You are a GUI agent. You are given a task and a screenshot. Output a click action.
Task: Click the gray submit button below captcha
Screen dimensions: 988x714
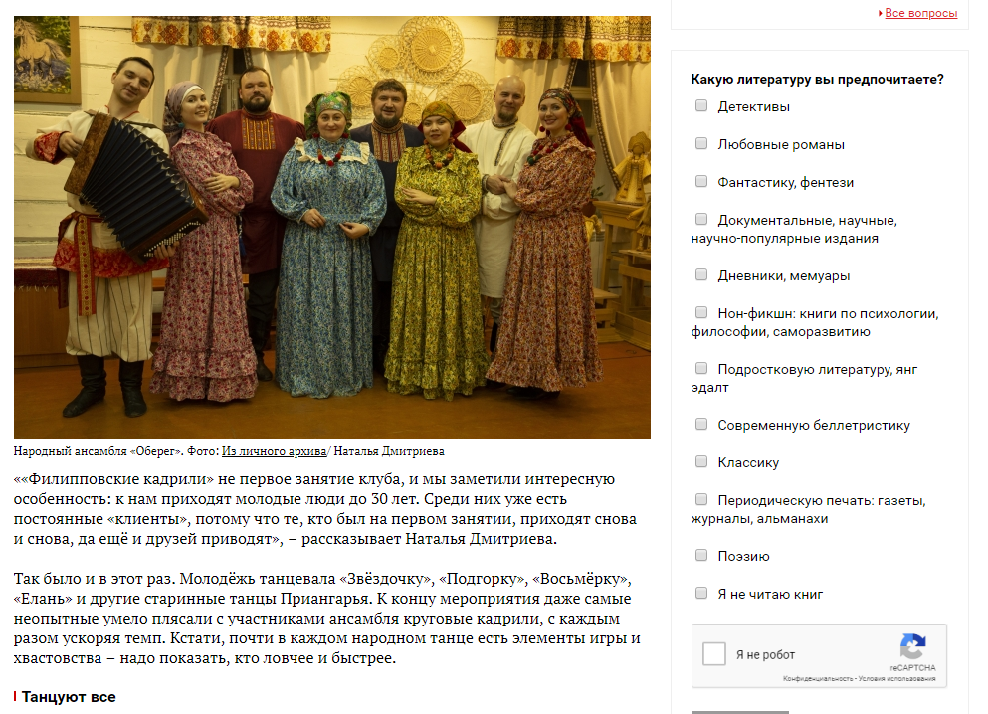click(739, 712)
